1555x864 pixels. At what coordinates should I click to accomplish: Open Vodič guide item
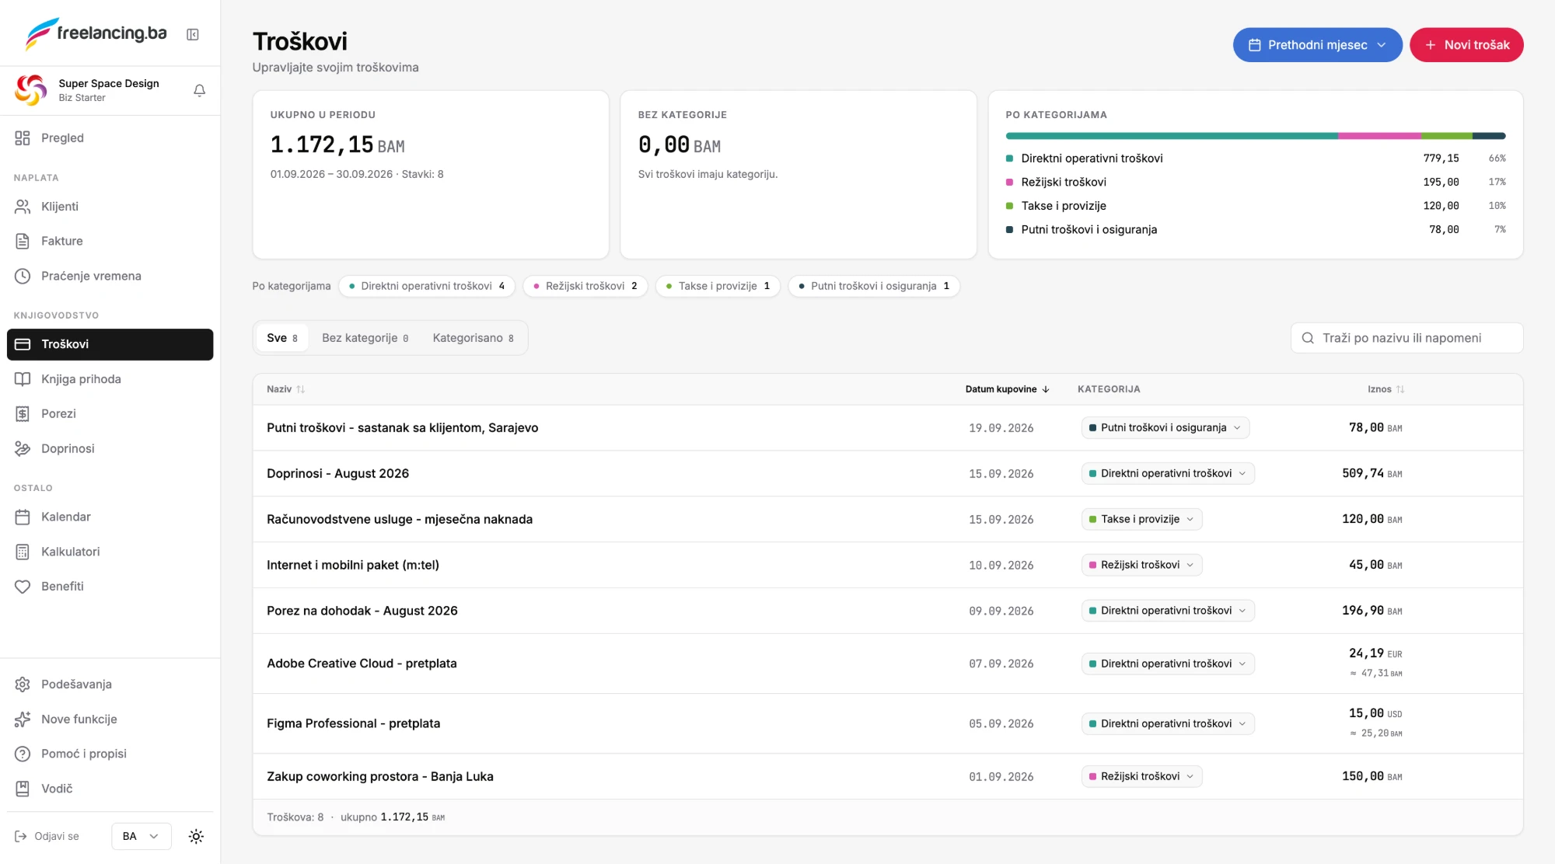110,789
